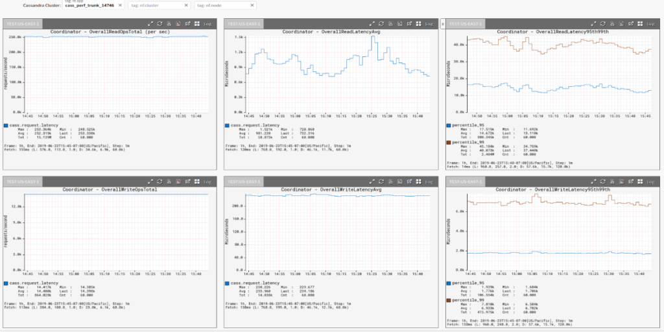664x332 pixels.
Task: Toggle Log scale on OverallReadLatencyAvg panel
Action: coord(429,24)
